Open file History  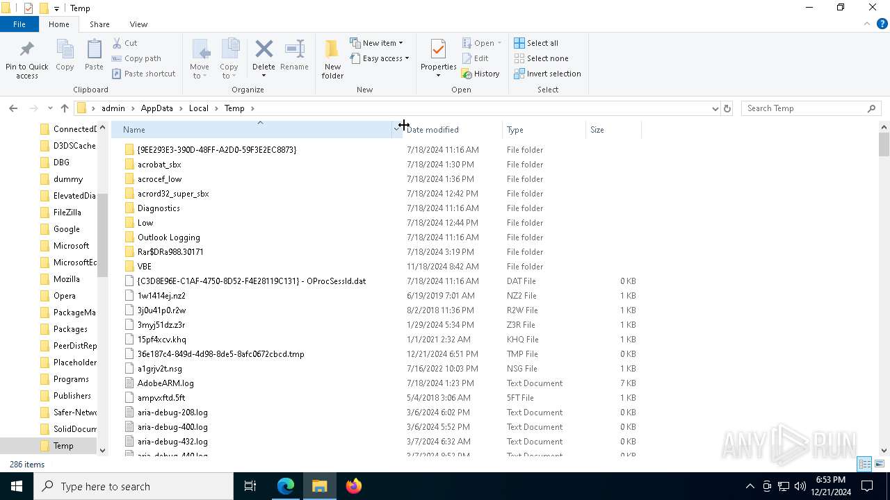point(480,74)
